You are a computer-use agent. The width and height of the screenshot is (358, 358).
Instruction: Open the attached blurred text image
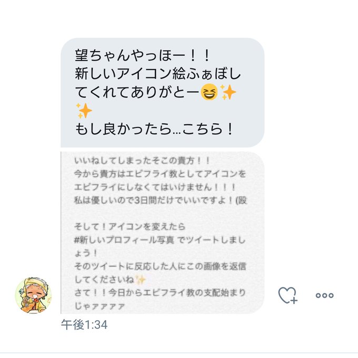click(163, 232)
